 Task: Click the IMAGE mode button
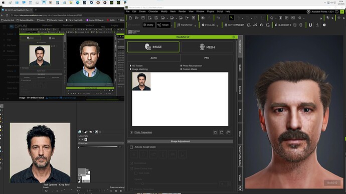tap(153, 47)
